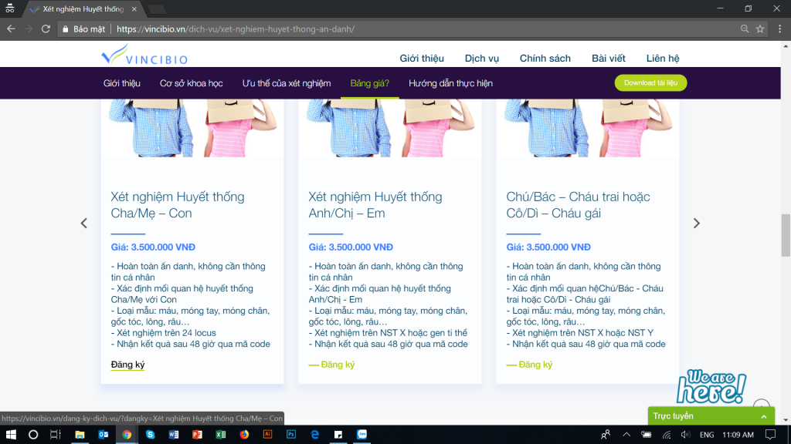Open Microsoft Edge from the taskbar
This screenshot has height=444, width=791.
tap(315, 435)
